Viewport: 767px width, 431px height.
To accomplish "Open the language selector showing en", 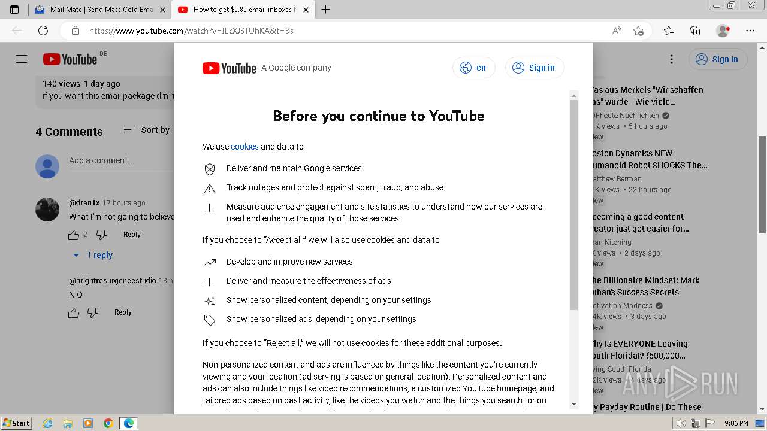I will coord(473,68).
